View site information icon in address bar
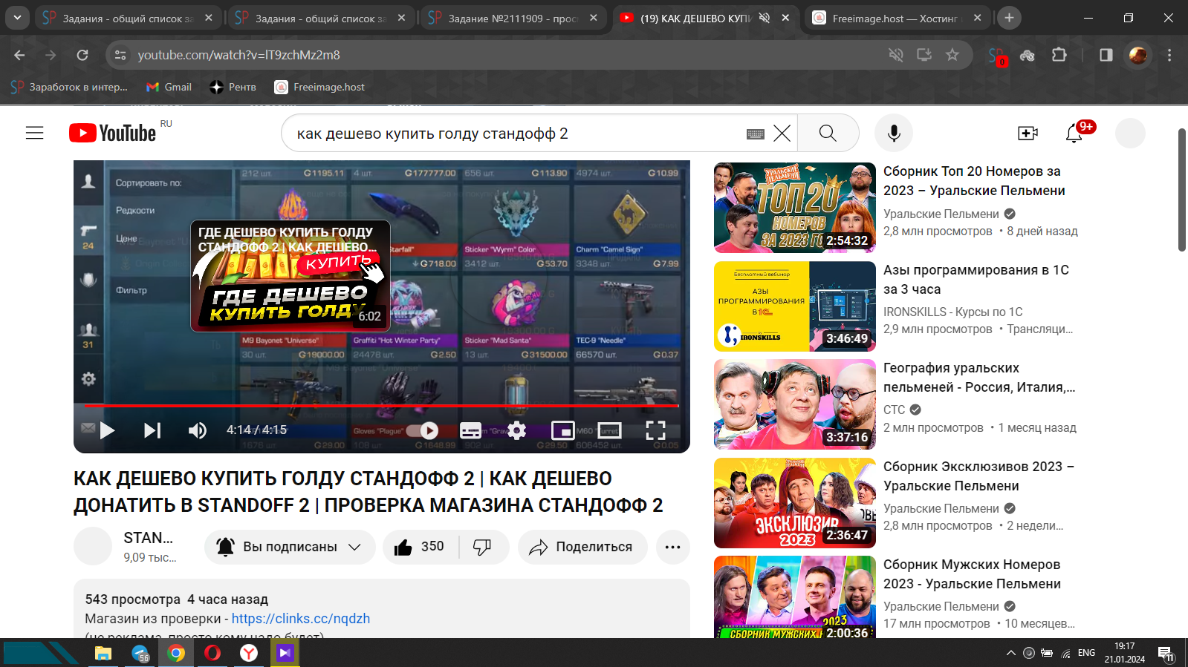Image resolution: width=1188 pixels, height=667 pixels. [120, 55]
